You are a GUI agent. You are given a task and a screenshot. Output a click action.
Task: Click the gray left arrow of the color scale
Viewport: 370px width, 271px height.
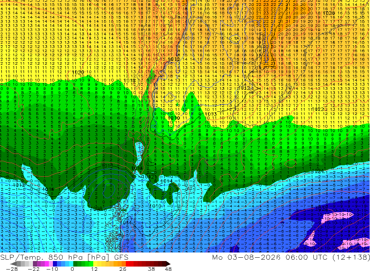14,264
